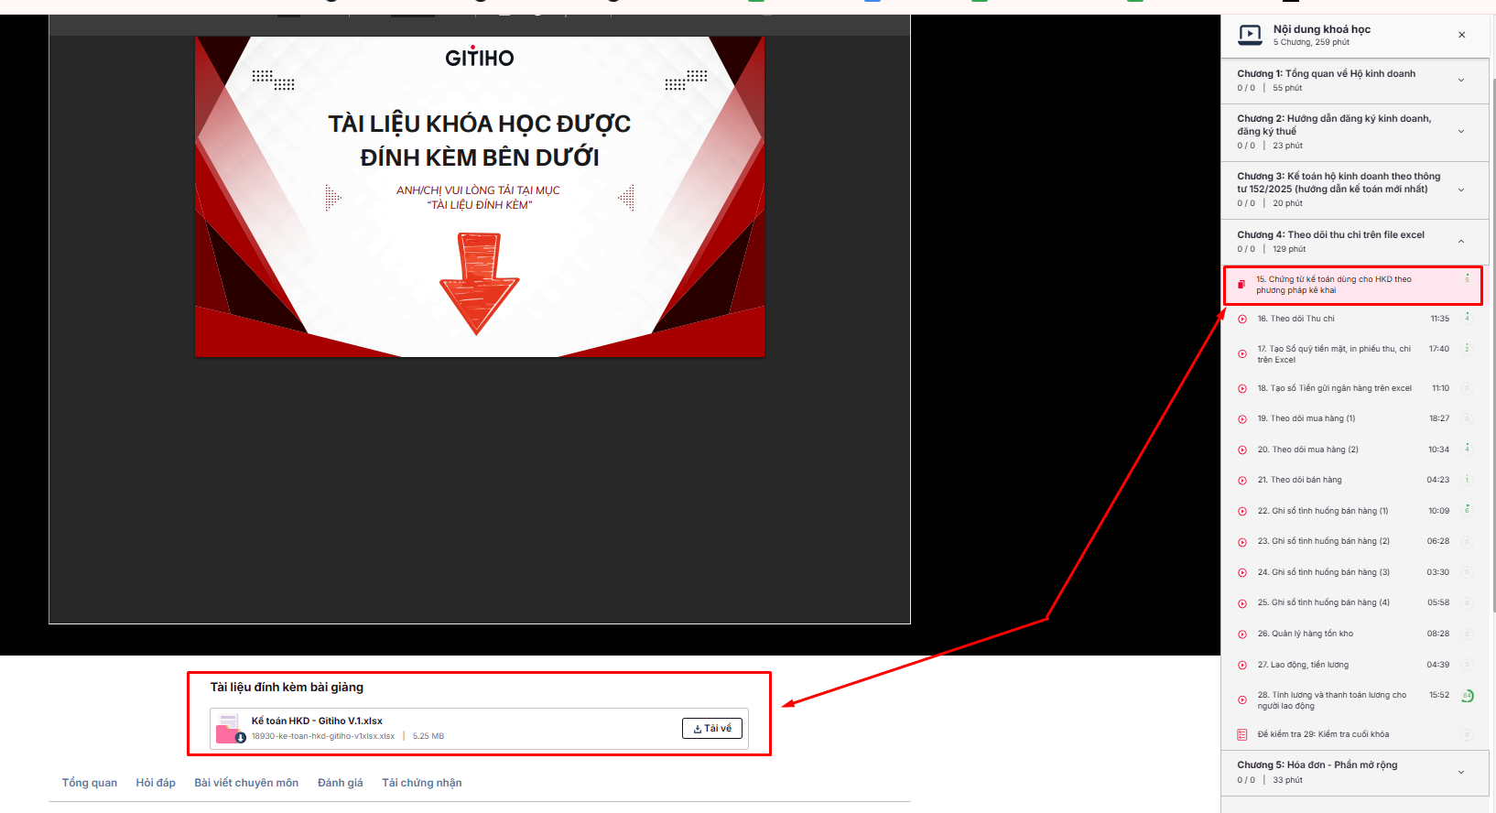Expand Chương 1 Tổng quan về Hộ kinh doanh

tap(1461, 81)
